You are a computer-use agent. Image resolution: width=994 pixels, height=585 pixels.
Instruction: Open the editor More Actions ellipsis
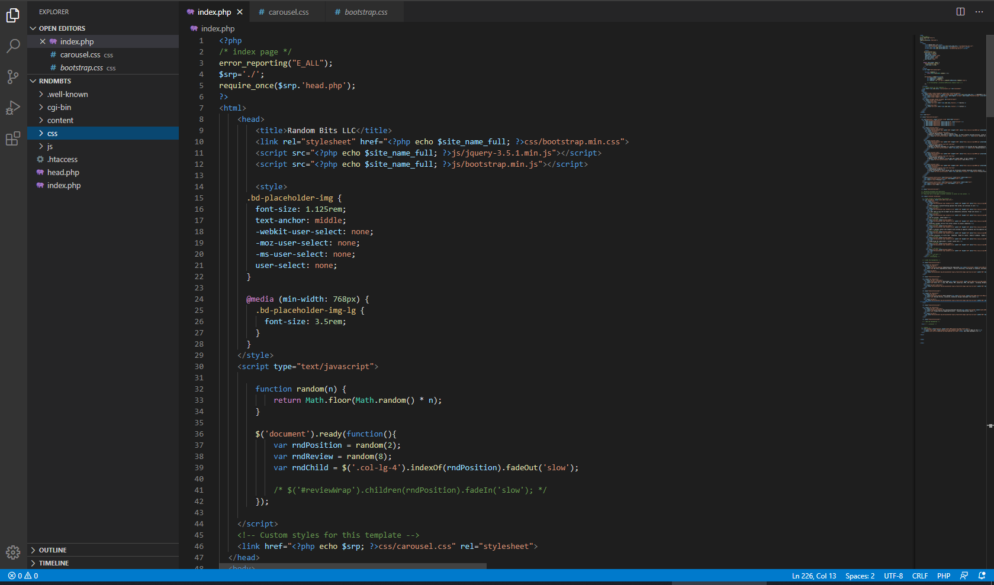point(979,12)
